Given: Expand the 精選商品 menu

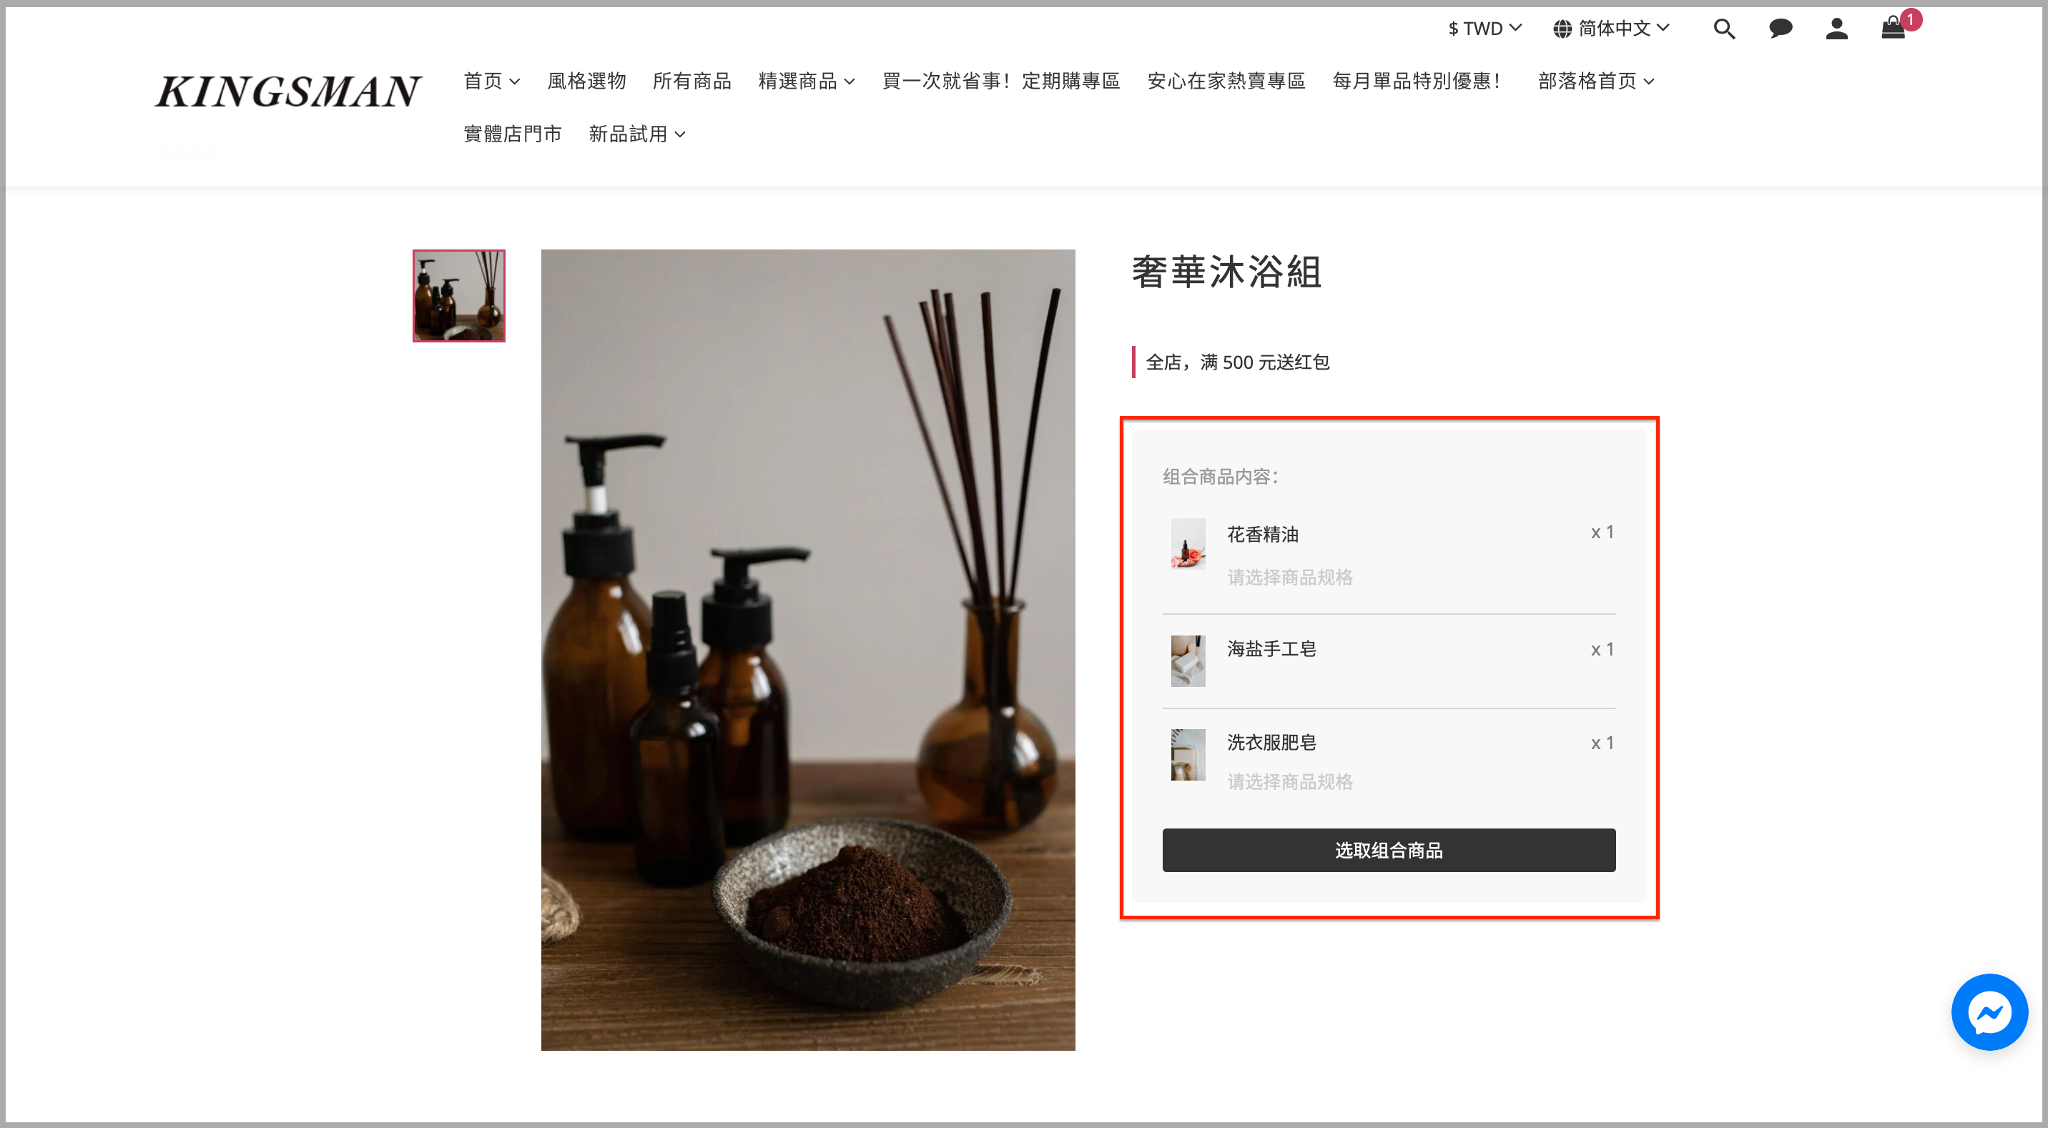Looking at the screenshot, I should tap(806, 81).
